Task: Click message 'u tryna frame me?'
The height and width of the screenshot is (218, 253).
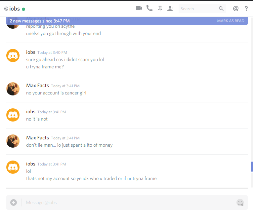Action: [x=45, y=67]
